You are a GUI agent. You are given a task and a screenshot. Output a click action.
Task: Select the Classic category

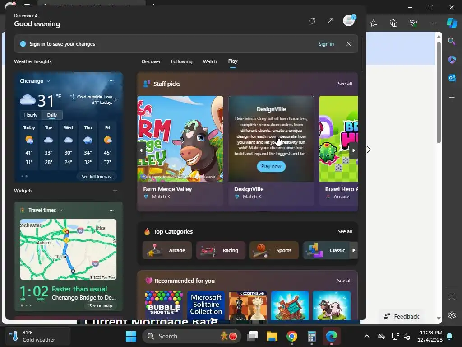coord(327,250)
